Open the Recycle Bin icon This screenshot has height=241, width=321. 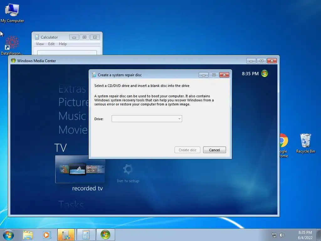click(x=305, y=143)
